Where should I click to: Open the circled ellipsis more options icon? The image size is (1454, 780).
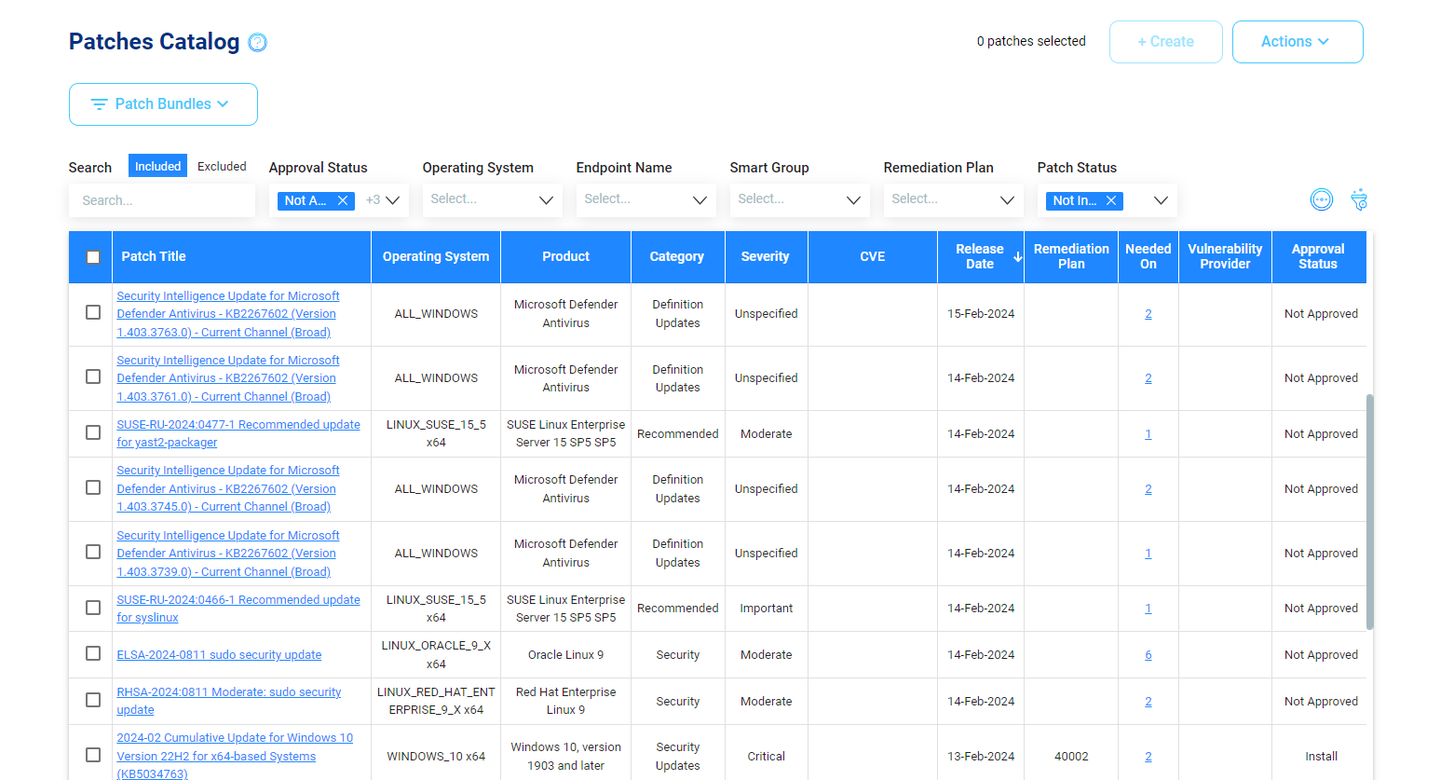1321,199
